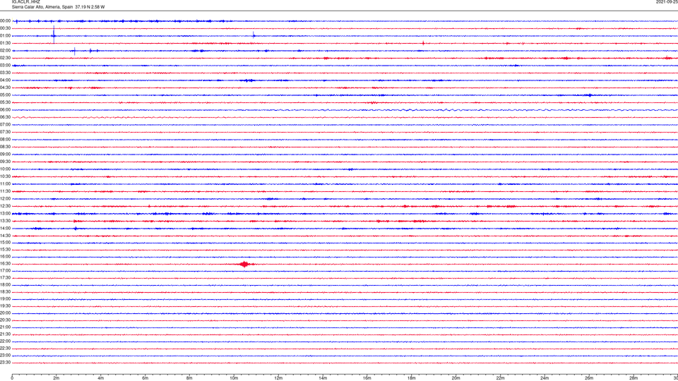Click the 09:00 time label
This screenshot has height=381, width=678.
[5, 155]
